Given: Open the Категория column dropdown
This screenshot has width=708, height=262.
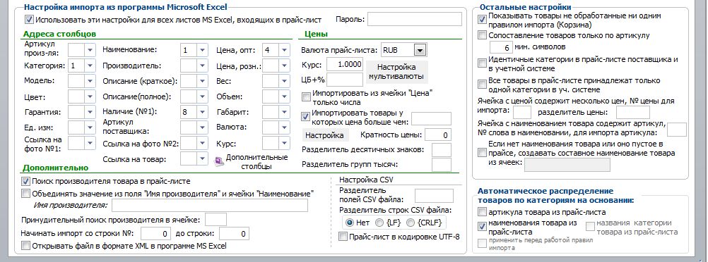Looking at the screenshot, I should tap(90, 65).
